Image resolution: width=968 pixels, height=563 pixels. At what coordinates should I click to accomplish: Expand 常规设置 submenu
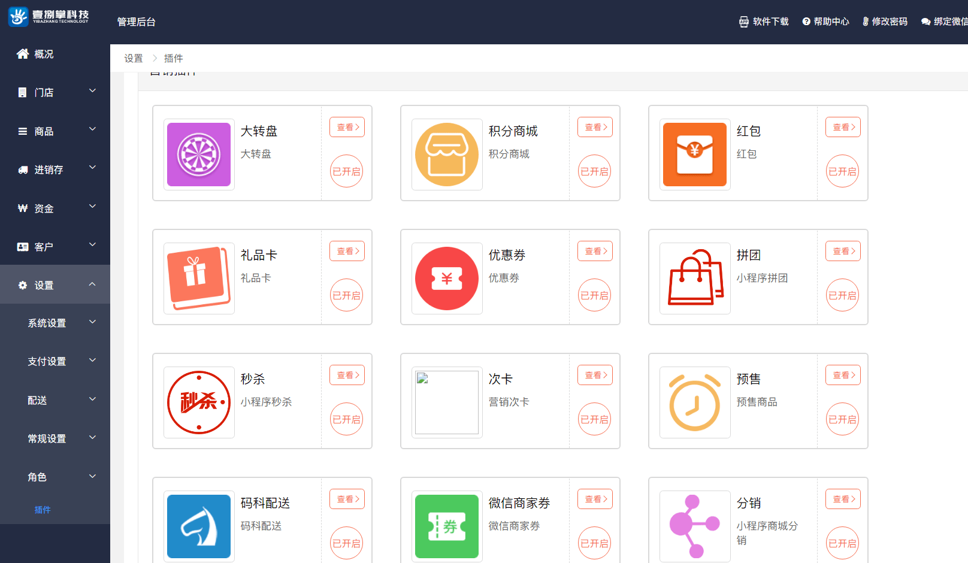(55, 438)
